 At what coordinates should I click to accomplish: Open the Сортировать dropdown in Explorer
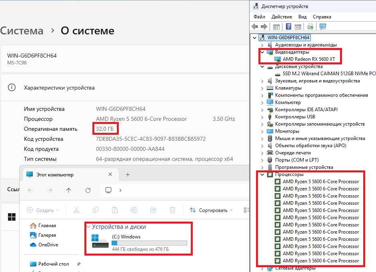point(211,210)
